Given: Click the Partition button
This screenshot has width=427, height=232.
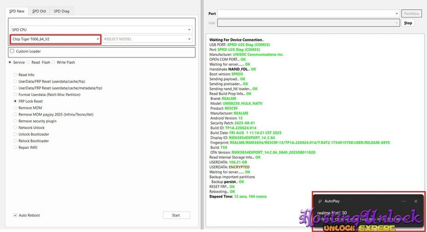Looking at the screenshot, I should 411,13.
